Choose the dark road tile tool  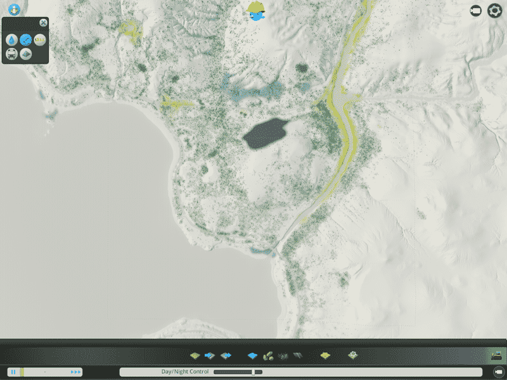[297, 355]
